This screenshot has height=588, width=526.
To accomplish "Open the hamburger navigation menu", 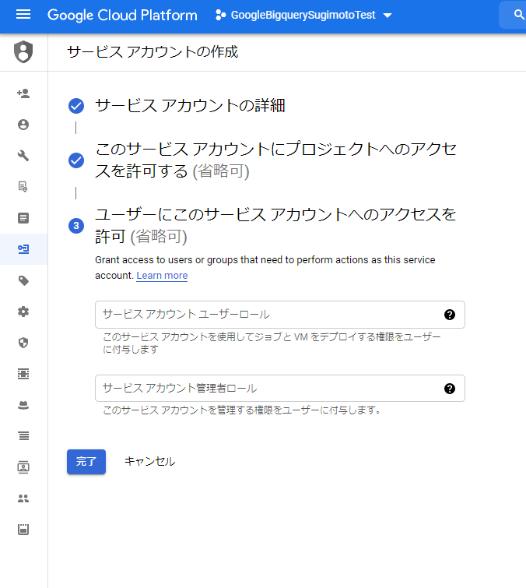I will click(23, 15).
